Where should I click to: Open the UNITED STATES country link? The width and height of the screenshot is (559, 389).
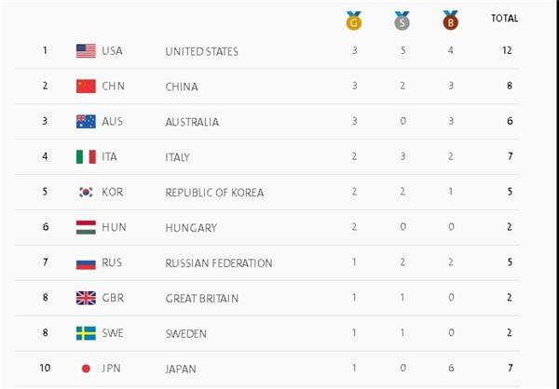tap(201, 52)
